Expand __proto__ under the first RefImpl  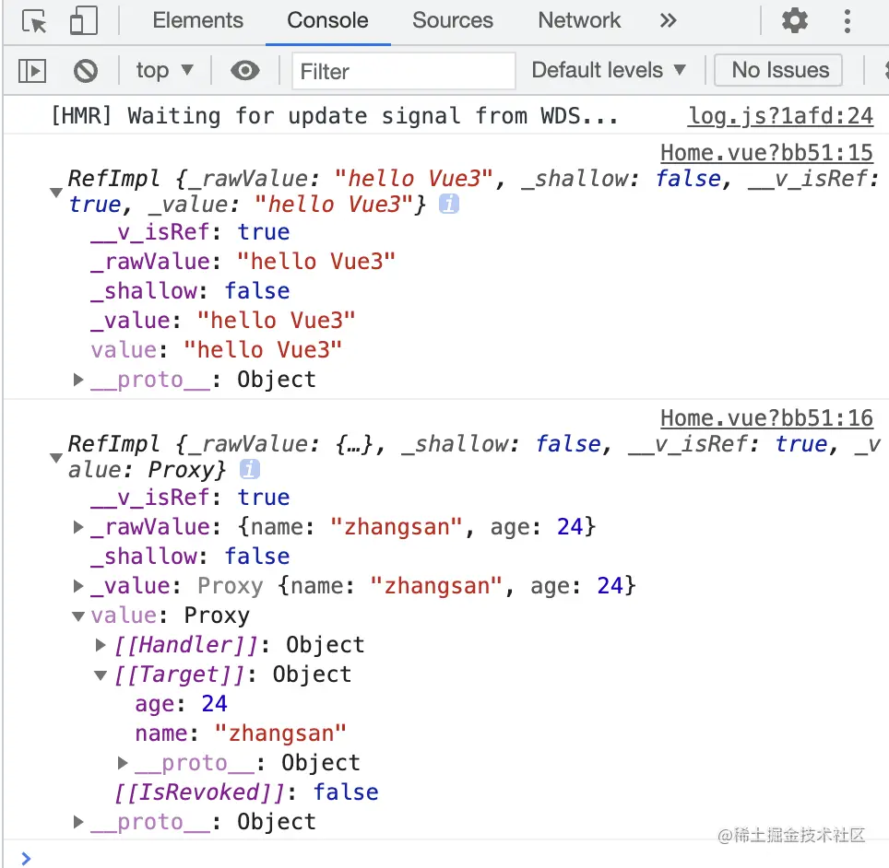pyautogui.click(x=78, y=380)
